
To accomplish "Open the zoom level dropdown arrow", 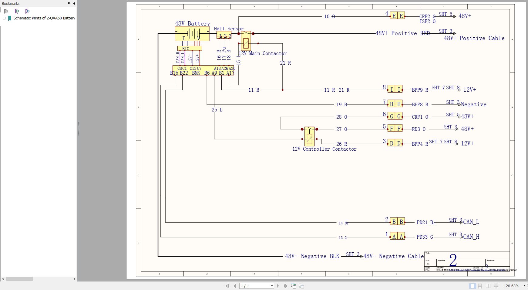I will point(524,286).
